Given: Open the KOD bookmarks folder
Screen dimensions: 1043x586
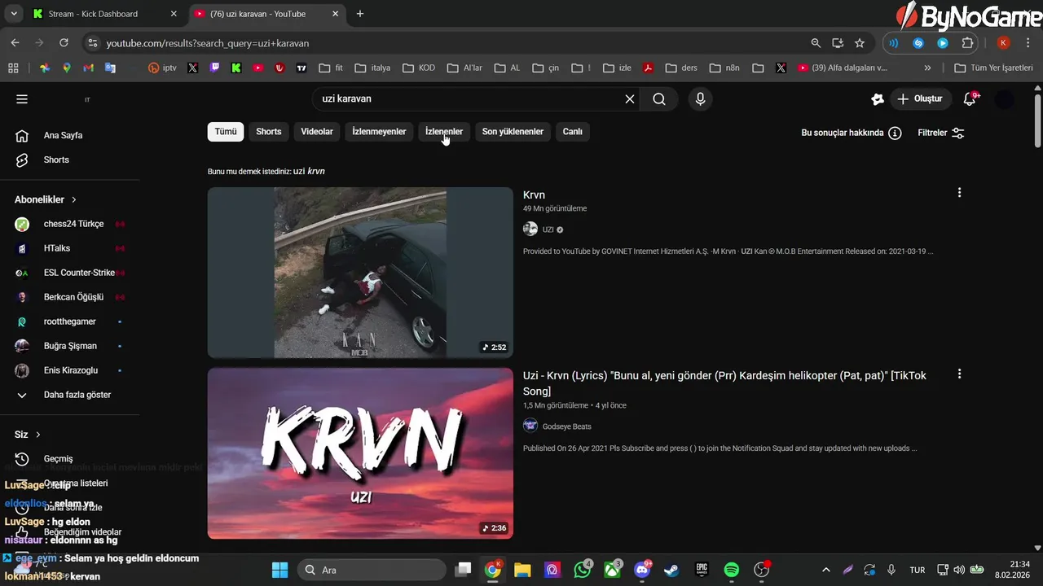Looking at the screenshot, I should [x=419, y=68].
